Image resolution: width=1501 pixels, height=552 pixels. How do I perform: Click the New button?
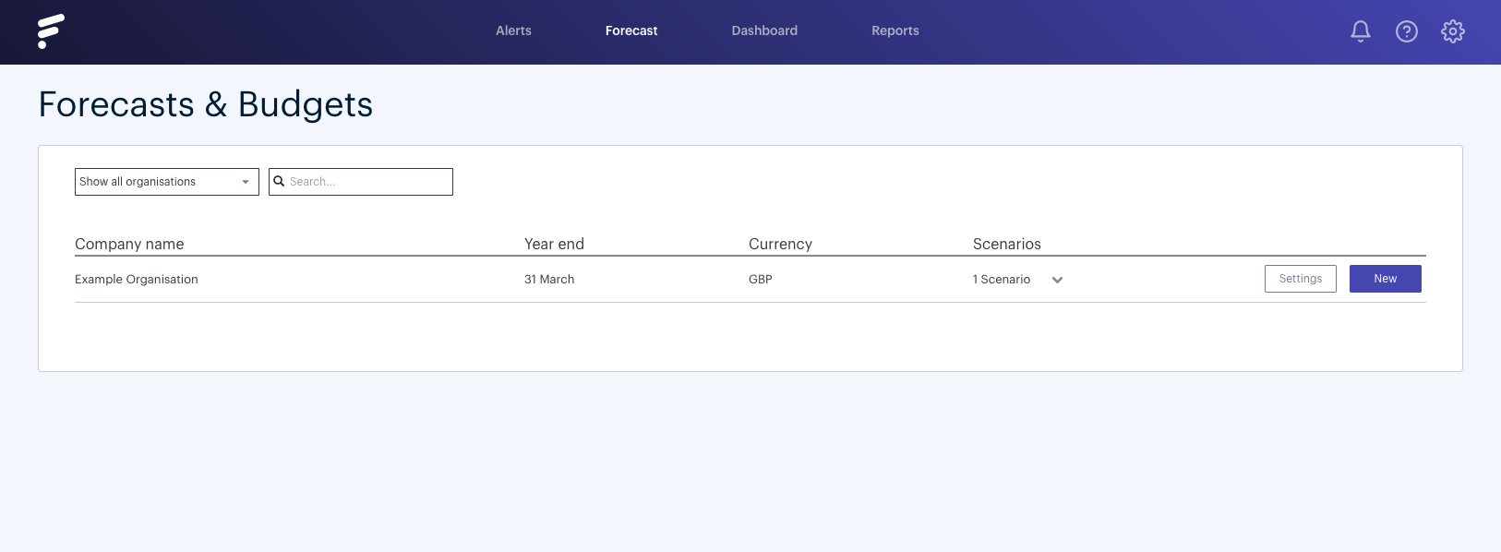coord(1385,279)
